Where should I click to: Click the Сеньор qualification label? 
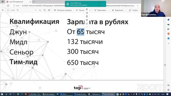click(21, 52)
